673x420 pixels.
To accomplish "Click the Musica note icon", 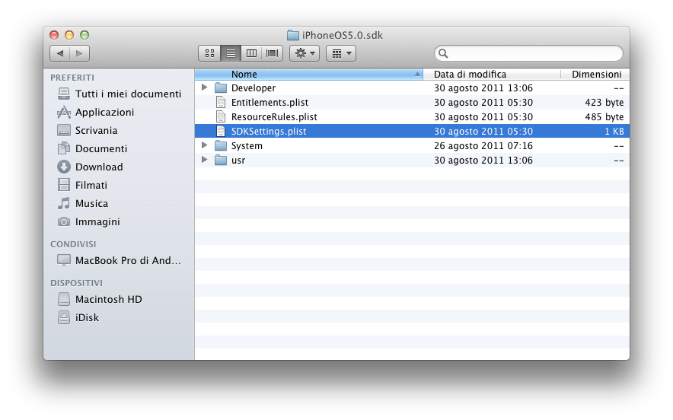I will (64, 203).
